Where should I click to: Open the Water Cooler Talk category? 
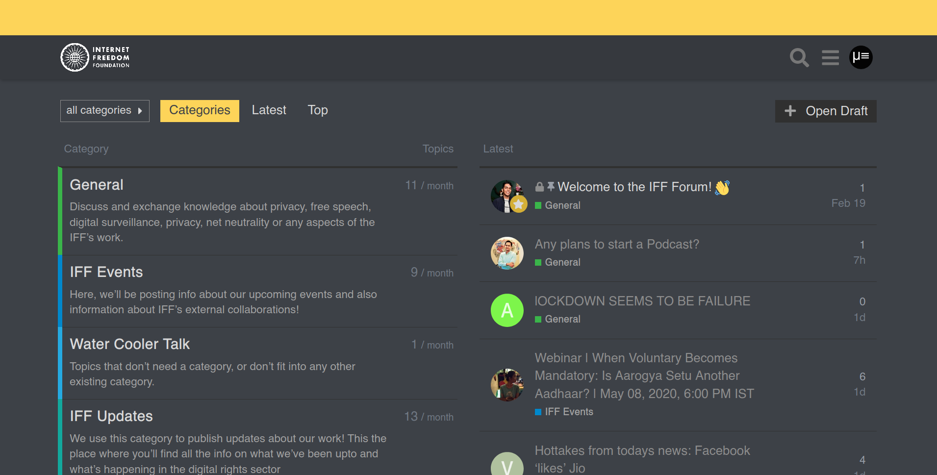(x=129, y=344)
